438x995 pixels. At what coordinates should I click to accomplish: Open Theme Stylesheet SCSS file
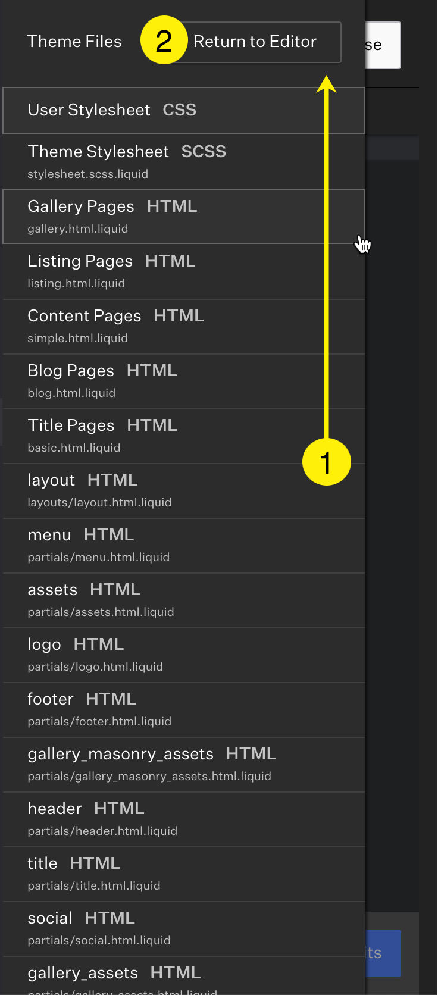[x=184, y=162]
